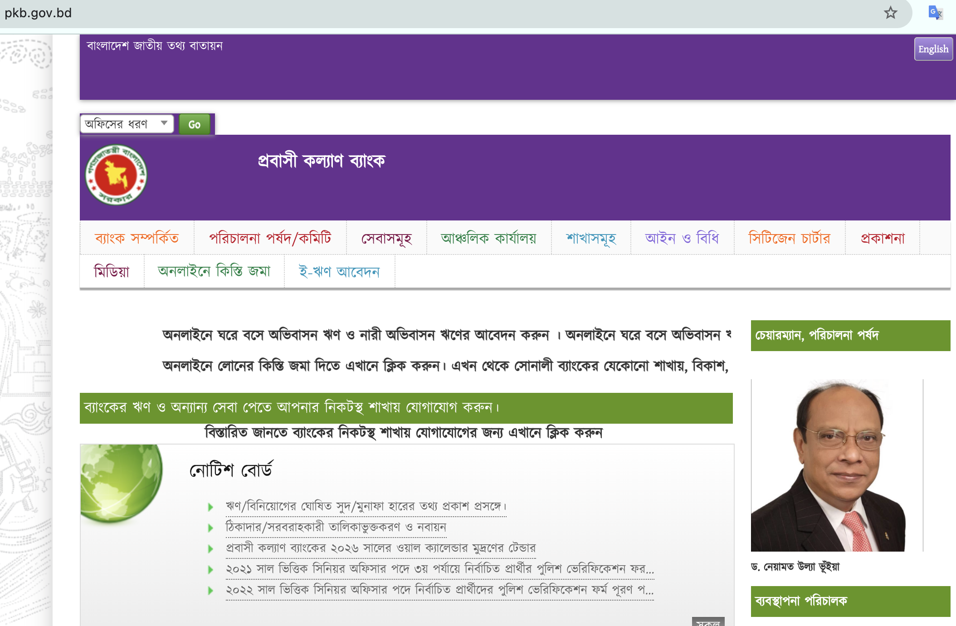This screenshot has width=956, height=626.
Task: Open ব্যাংক সম্পর্কিত menu
Action: tap(137, 238)
